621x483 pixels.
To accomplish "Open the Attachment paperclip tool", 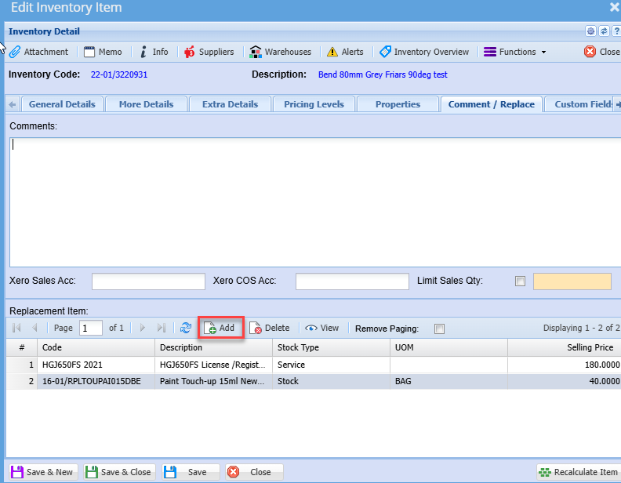I will (x=39, y=52).
